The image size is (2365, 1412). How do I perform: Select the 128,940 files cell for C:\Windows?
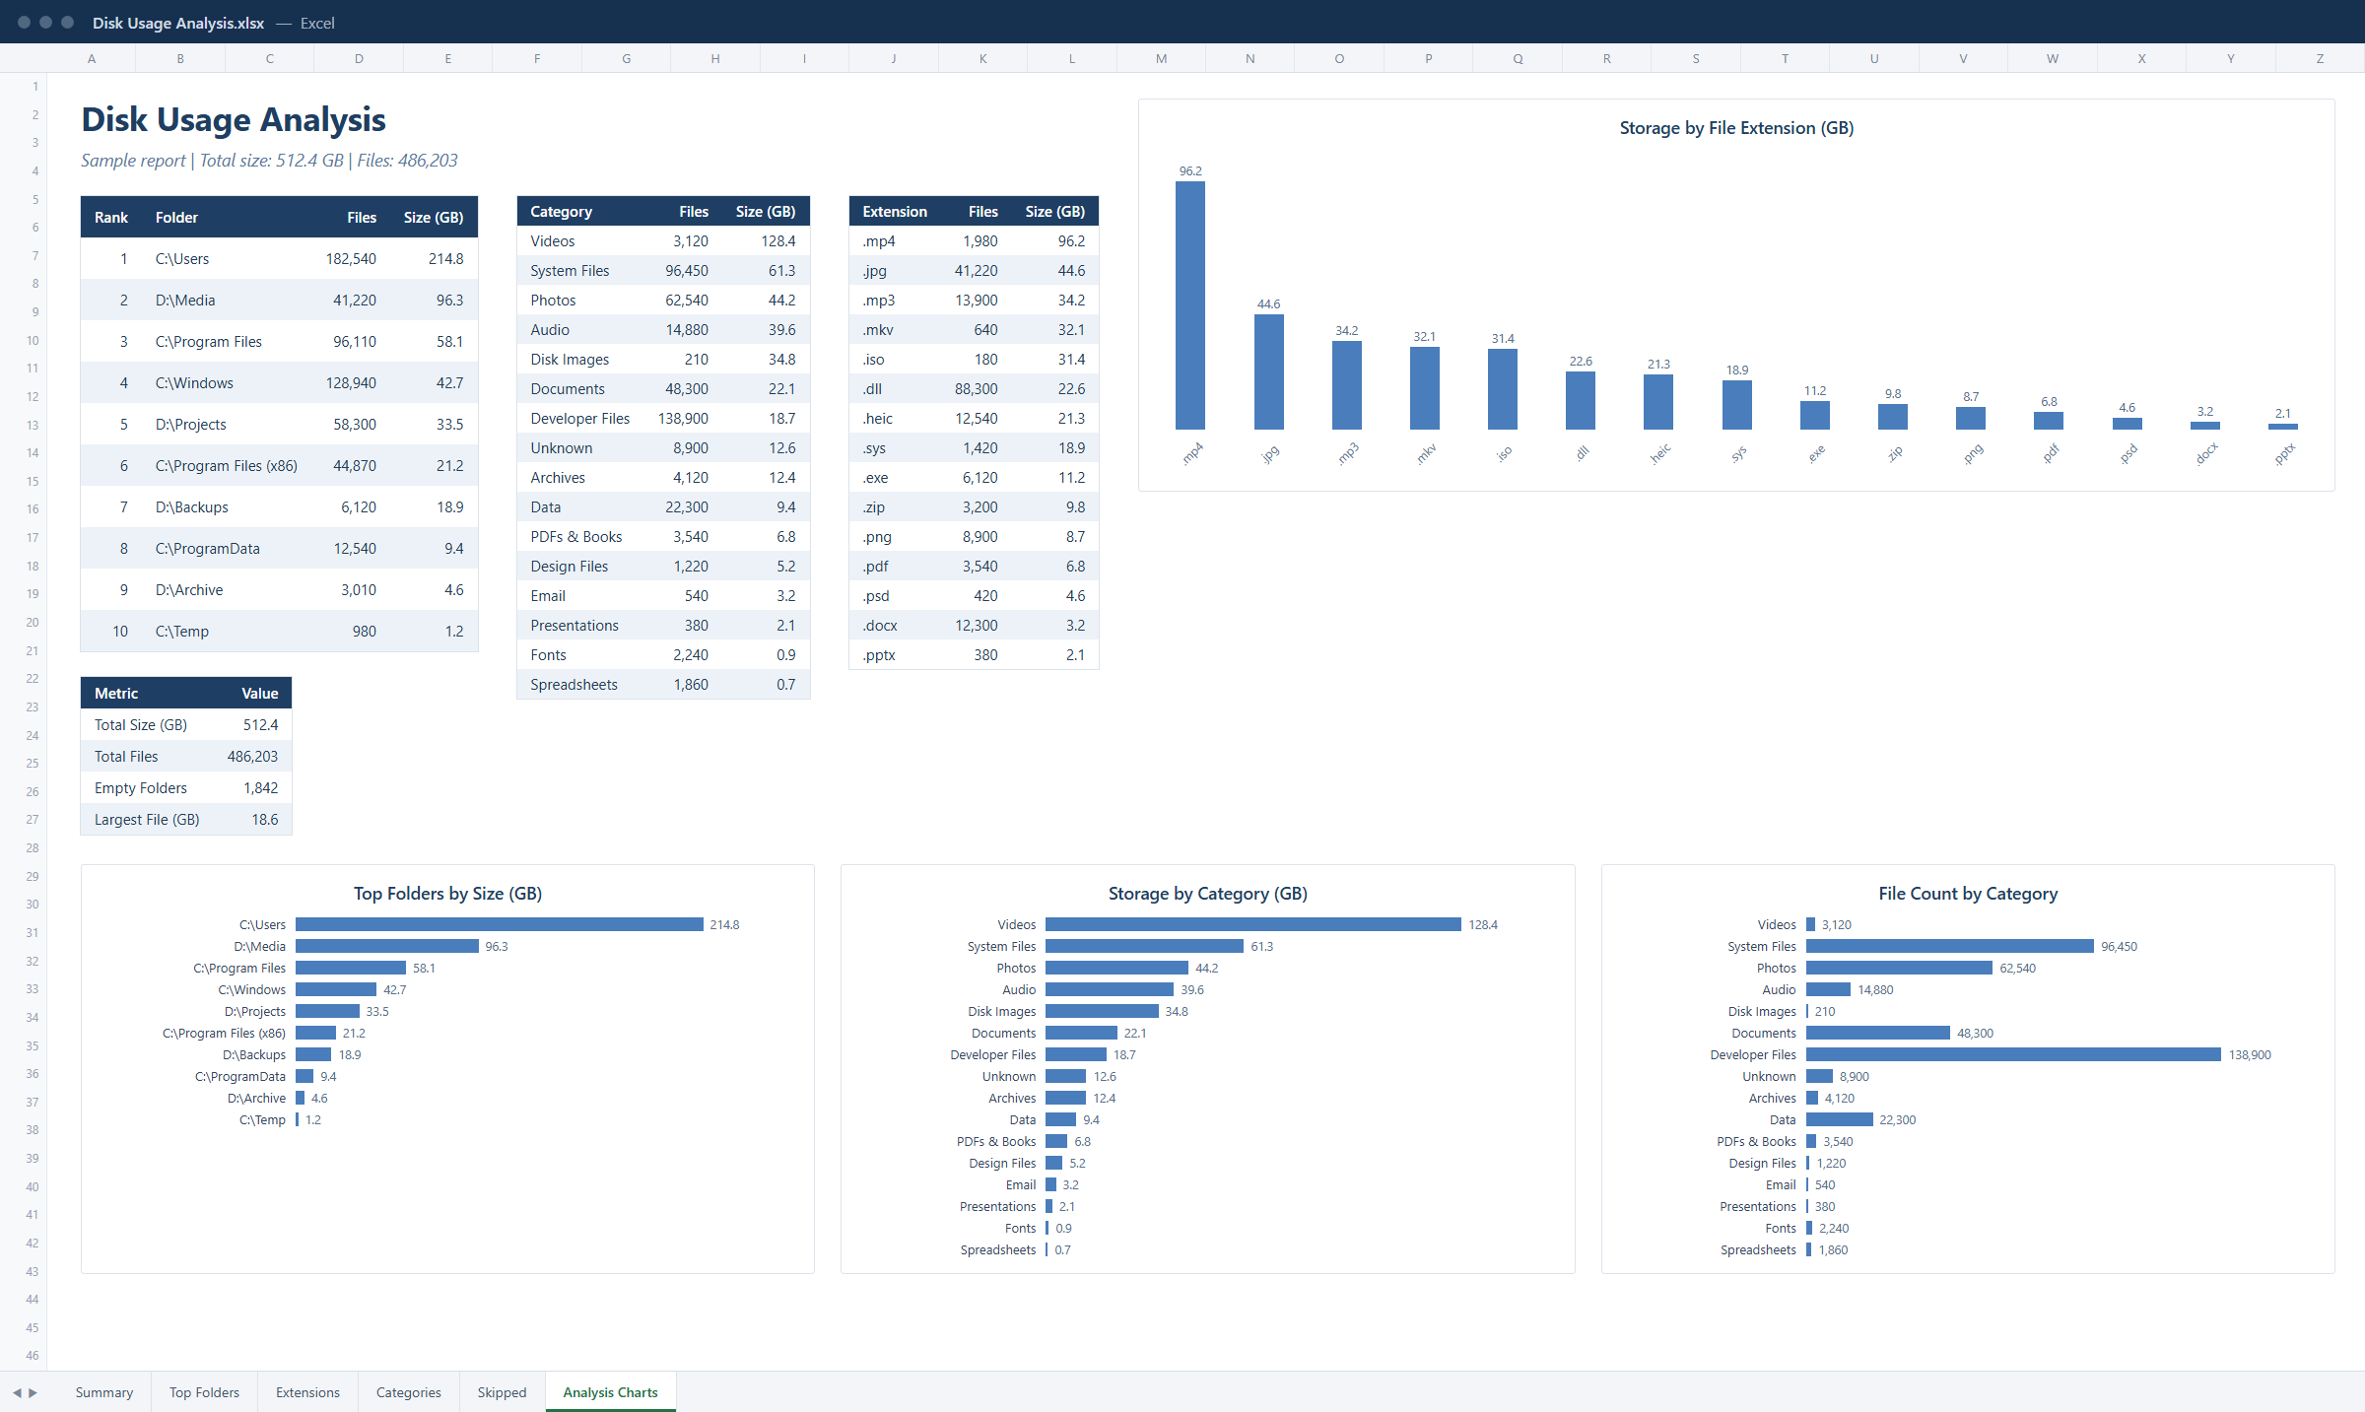pyautogui.click(x=351, y=383)
